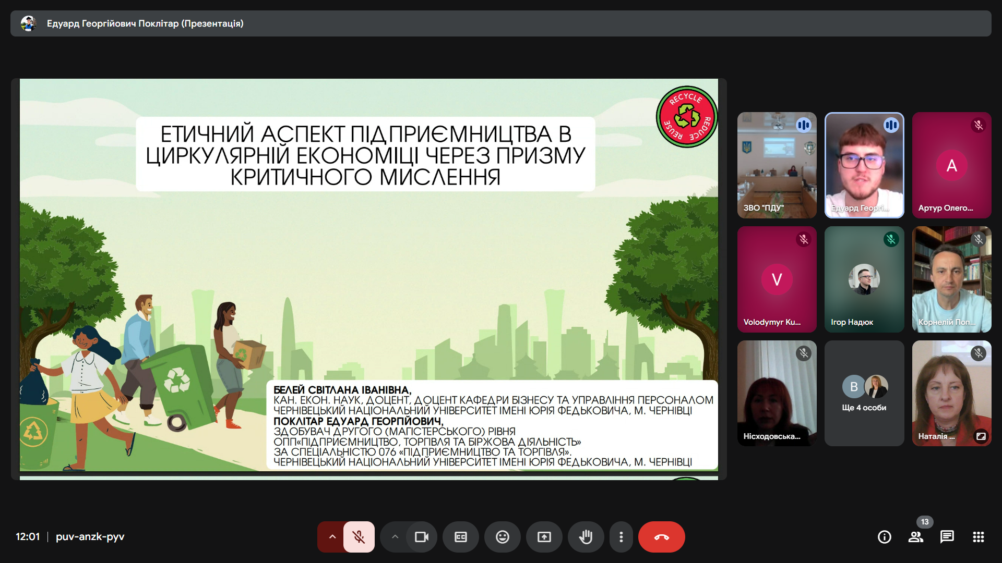Open the emoji reactions
The height and width of the screenshot is (563, 1002).
[x=502, y=537]
